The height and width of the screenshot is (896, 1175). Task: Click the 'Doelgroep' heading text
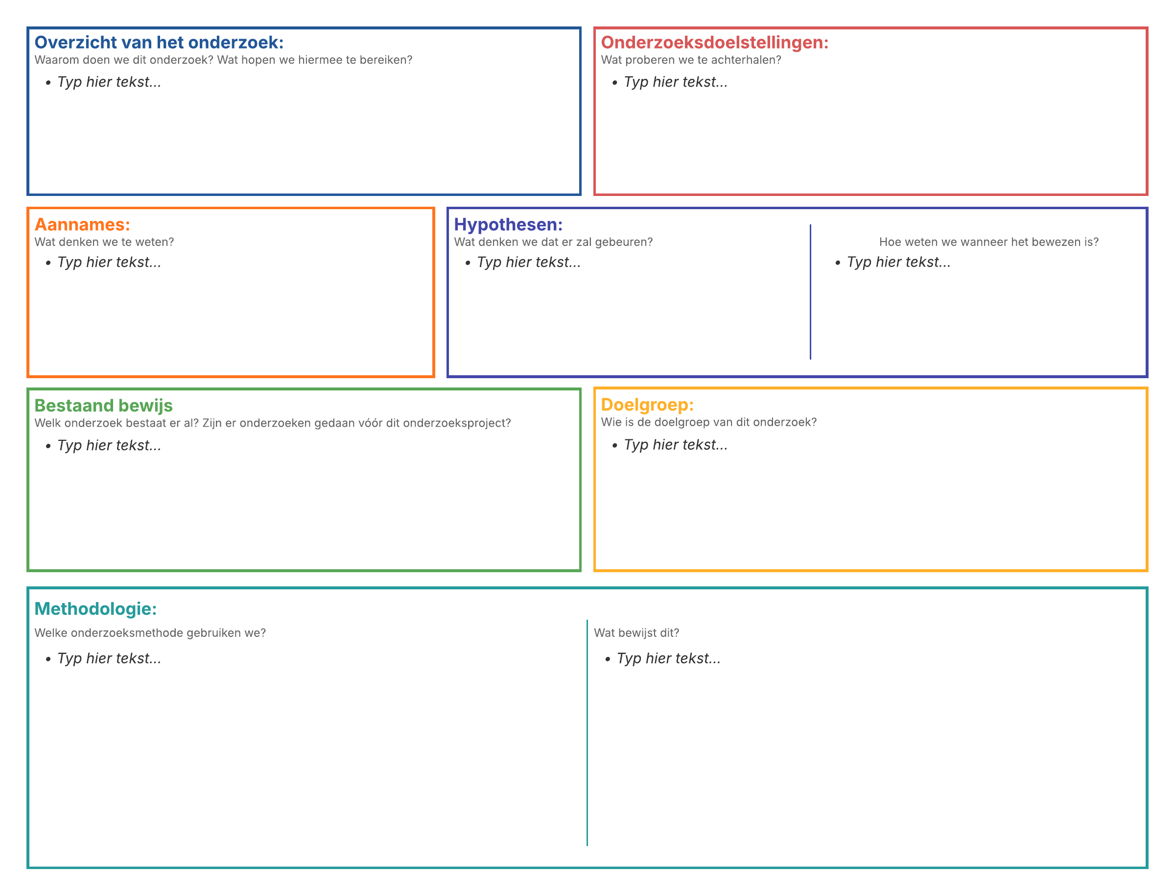[x=647, y=404]
